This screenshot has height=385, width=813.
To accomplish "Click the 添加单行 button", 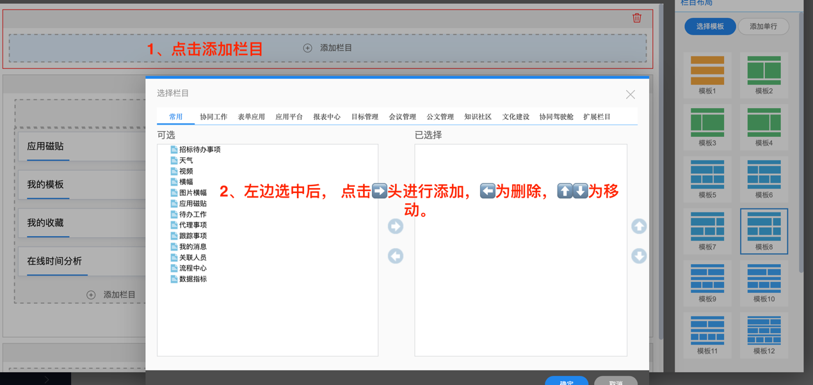I will click(x=763, y=26).
